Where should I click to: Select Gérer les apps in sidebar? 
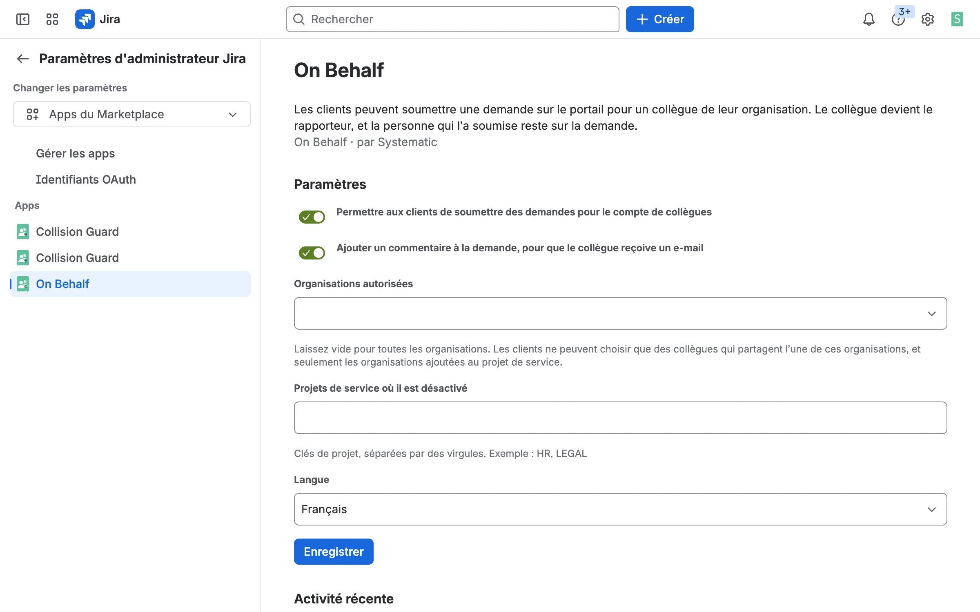point(75,153)
